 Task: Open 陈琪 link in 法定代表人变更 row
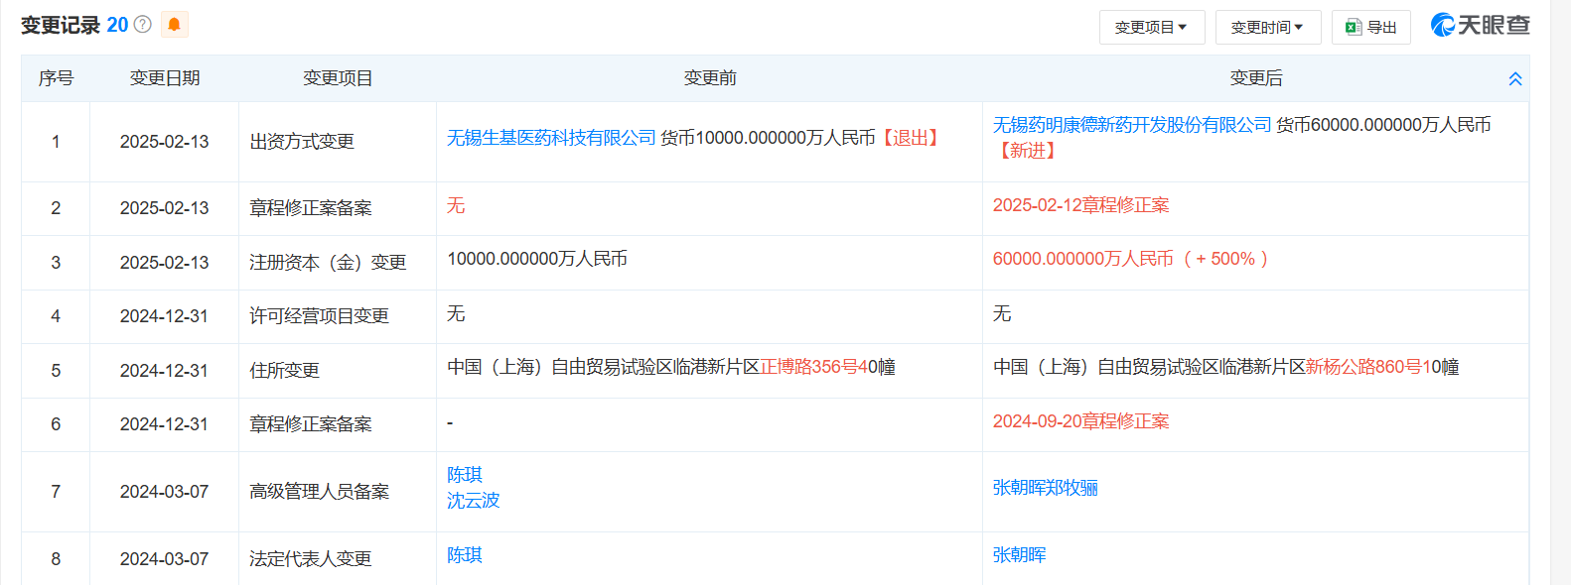(465, 555)
